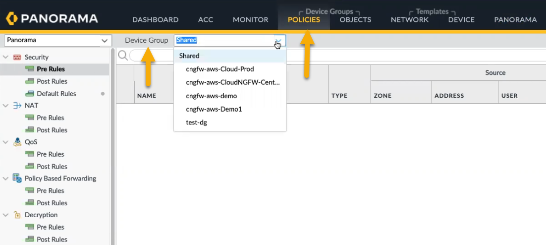
Task: Click the Security Post Rules icon
Action: coord(30,81)
